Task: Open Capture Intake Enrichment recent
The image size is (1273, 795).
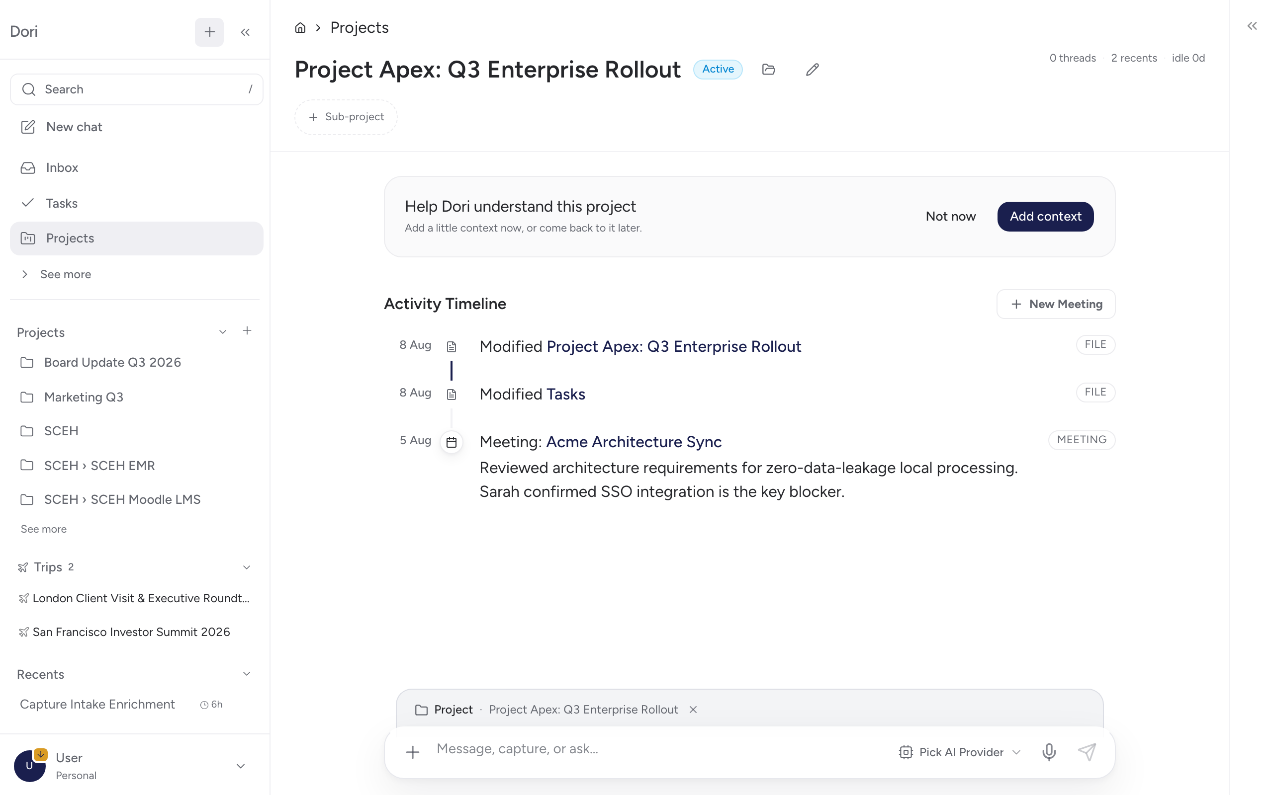Action: coord(97,705)
